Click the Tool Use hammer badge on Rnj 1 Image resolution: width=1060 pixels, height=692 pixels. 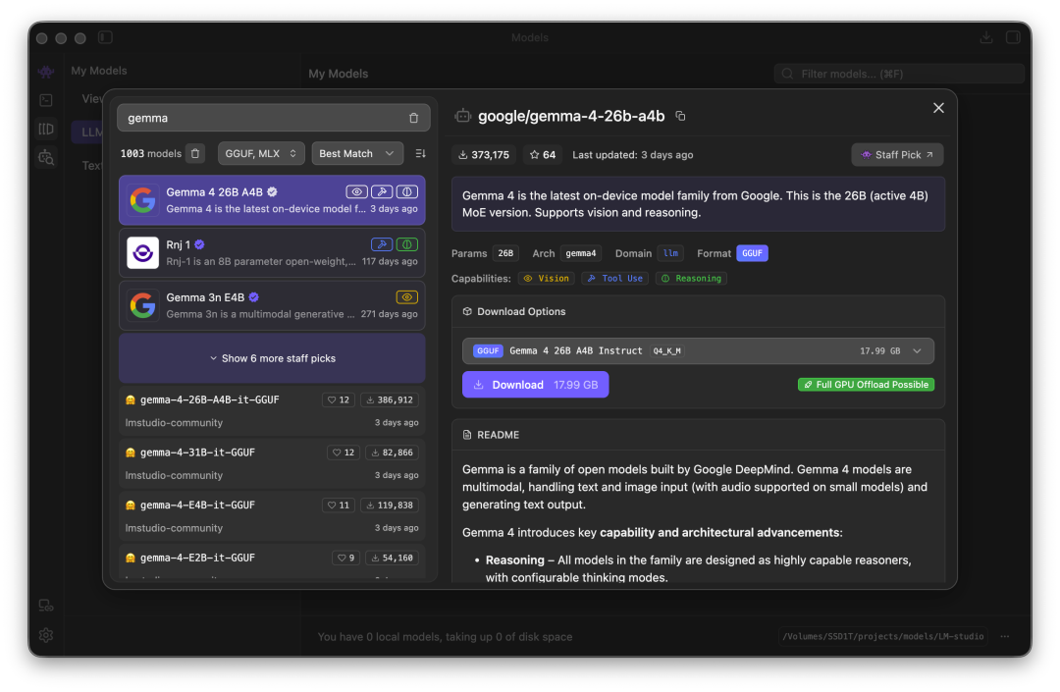pyautogui.click(x=383, y=244)
